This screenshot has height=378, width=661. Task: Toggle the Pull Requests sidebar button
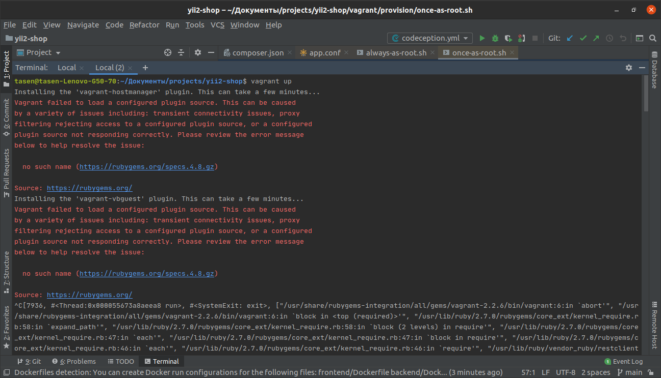pos(6,173)
